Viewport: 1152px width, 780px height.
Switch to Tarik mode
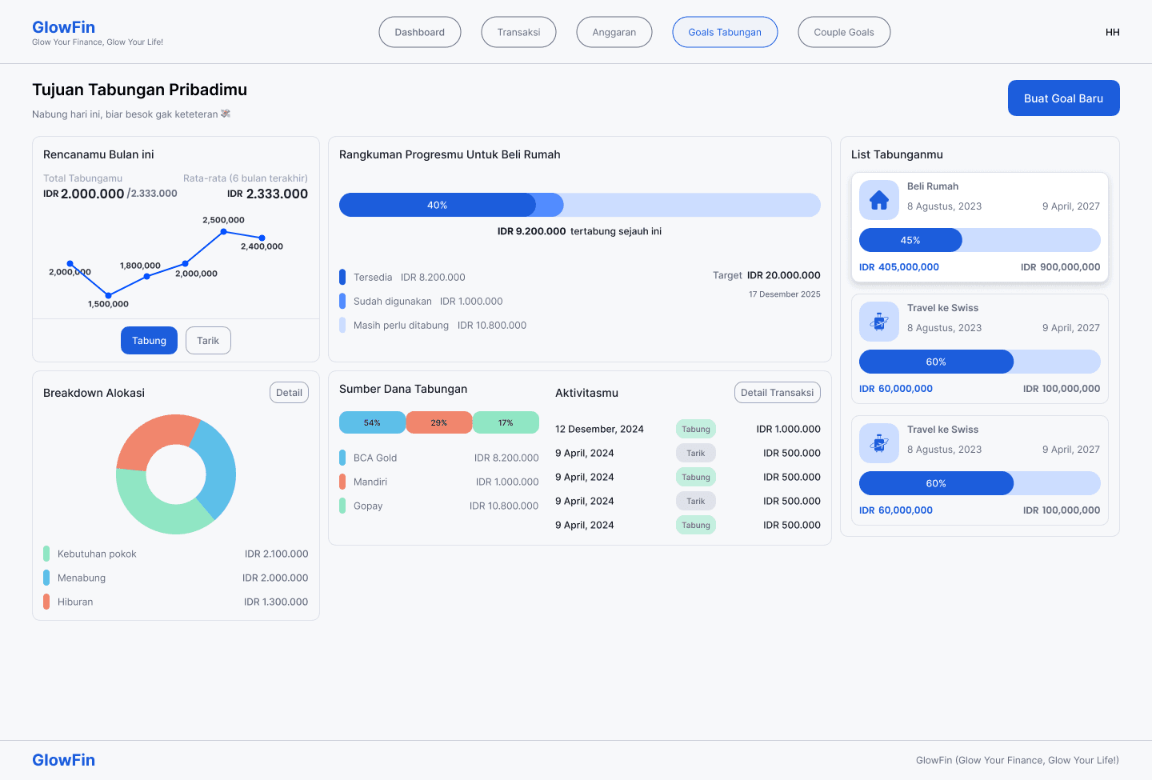click(x=208, y=341)
